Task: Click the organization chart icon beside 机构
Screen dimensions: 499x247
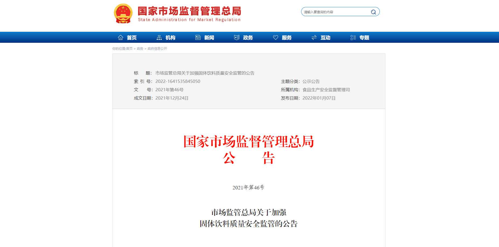Action: click(x=159, y=37)
